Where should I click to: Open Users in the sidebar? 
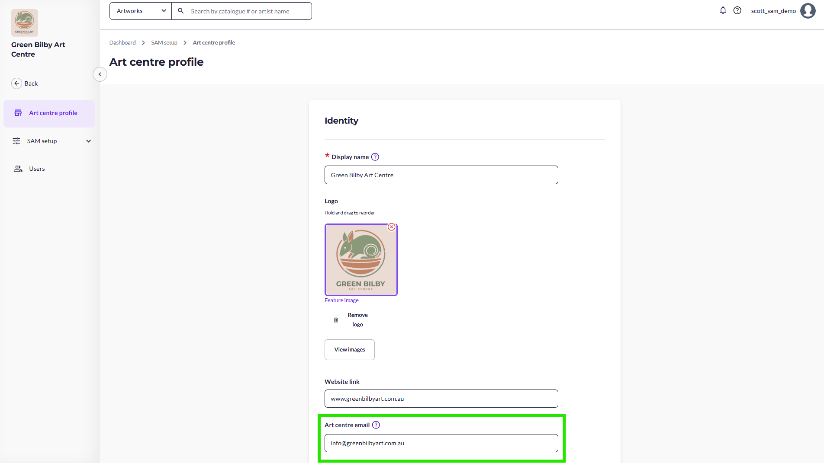click(x=37, y=169)
